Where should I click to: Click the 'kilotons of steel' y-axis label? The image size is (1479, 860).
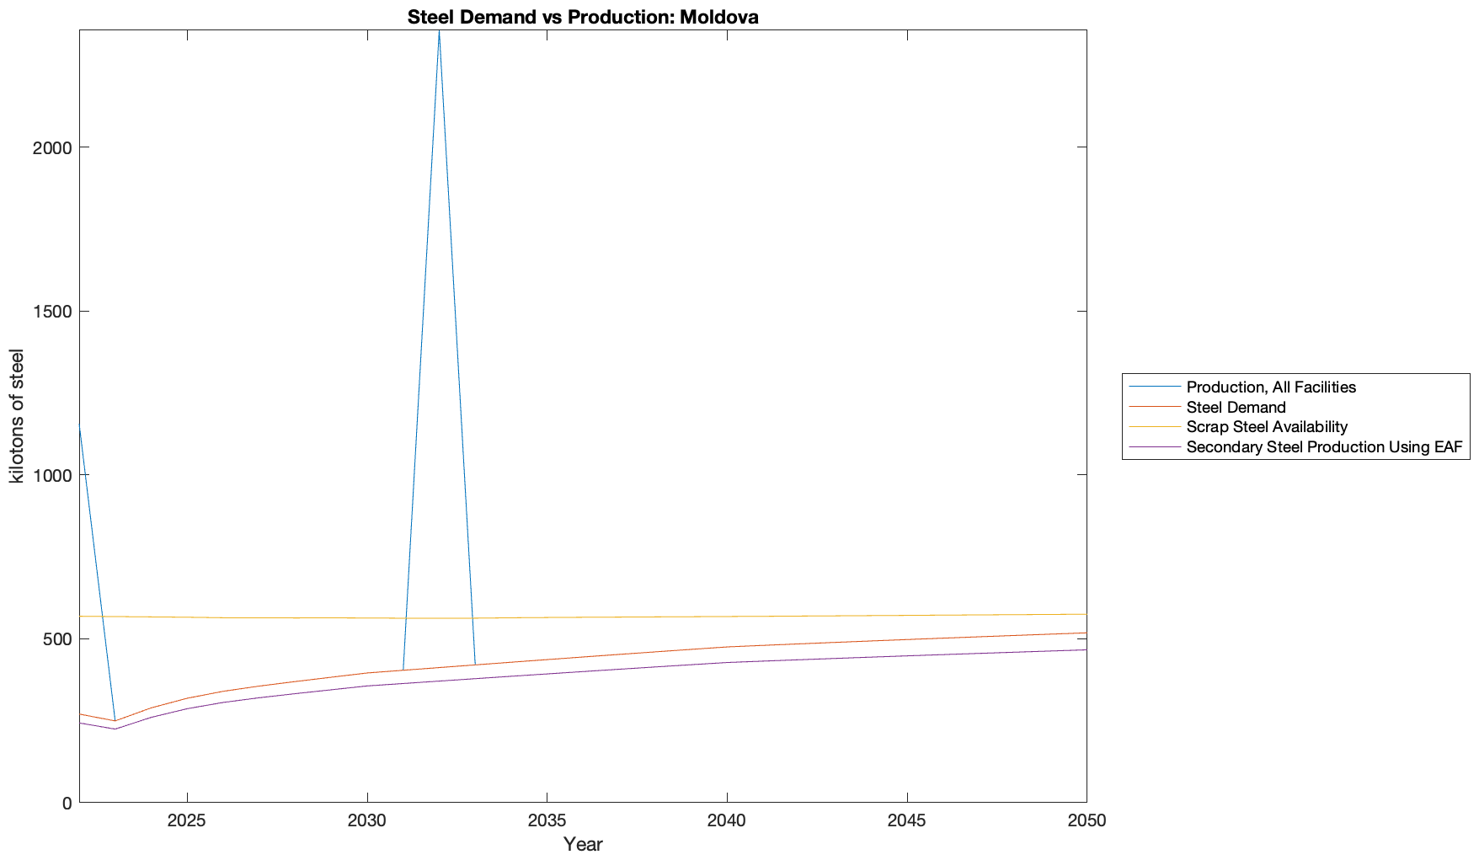click(x=17, y=416)
